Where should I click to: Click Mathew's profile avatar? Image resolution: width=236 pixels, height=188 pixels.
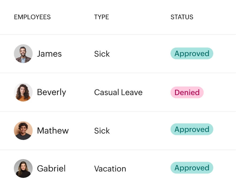click(23, 131)
